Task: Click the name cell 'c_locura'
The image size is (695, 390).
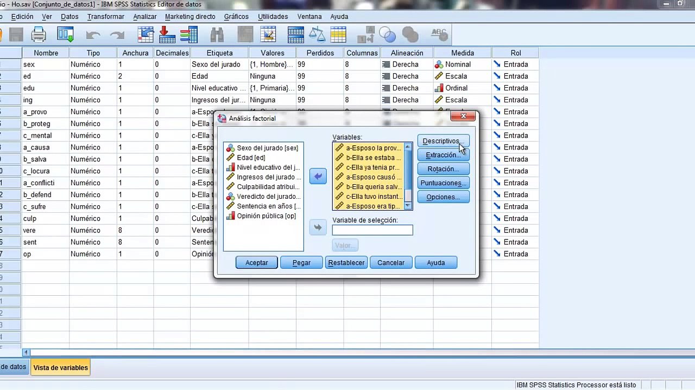Action: pos(46,171)
